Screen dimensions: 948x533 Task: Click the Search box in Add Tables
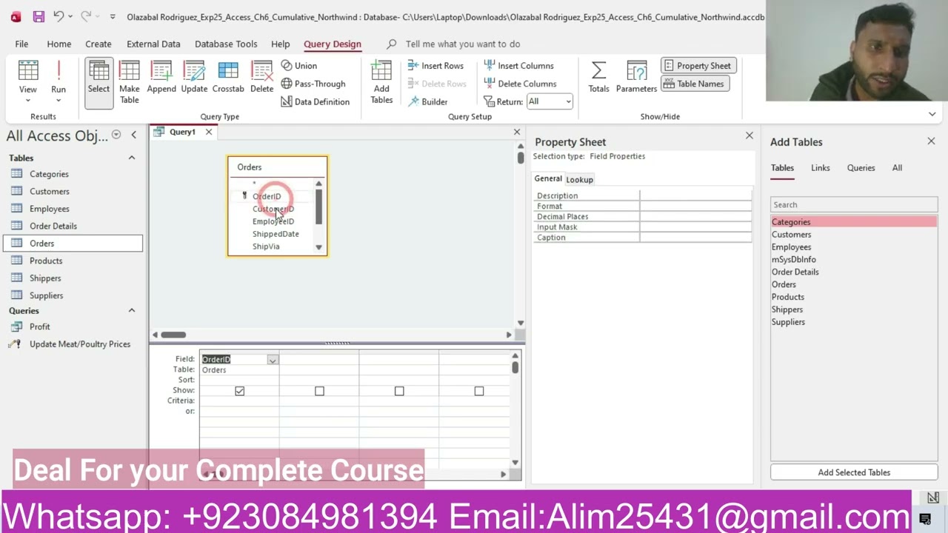(854, 205)
